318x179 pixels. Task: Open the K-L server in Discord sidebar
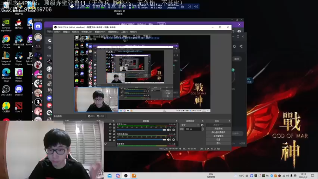38,46
